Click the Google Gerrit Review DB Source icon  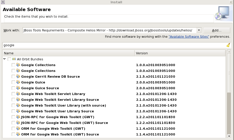point(18,77)
